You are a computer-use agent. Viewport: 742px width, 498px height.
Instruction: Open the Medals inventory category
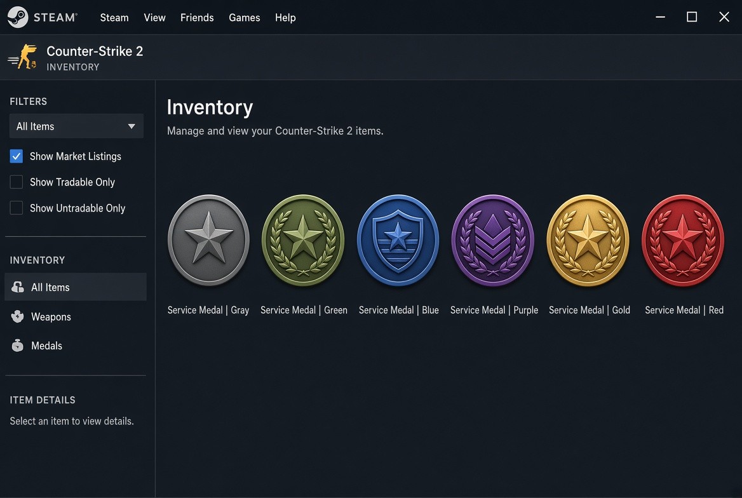(76, 346)
